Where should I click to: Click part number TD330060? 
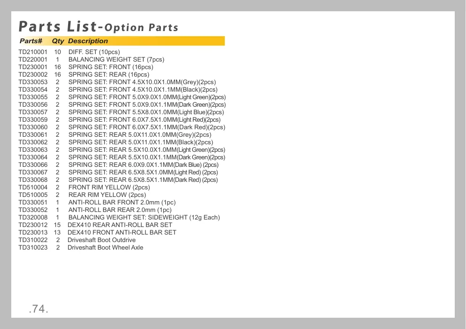(x=33, y=127)
